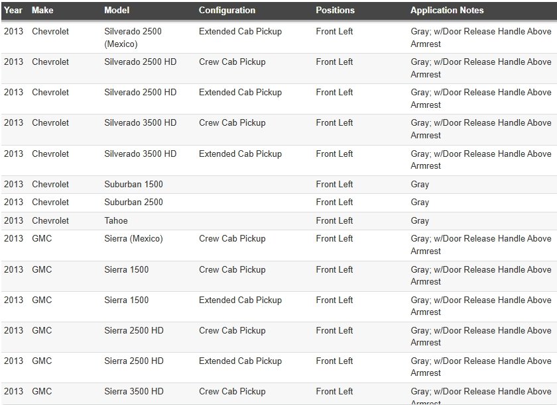
Task: Click the Application Notes column header
Action: click(447, 11)
